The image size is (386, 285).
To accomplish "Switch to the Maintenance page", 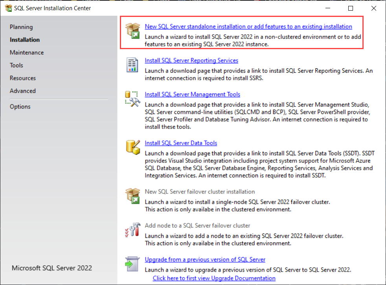I will [27, 52].
